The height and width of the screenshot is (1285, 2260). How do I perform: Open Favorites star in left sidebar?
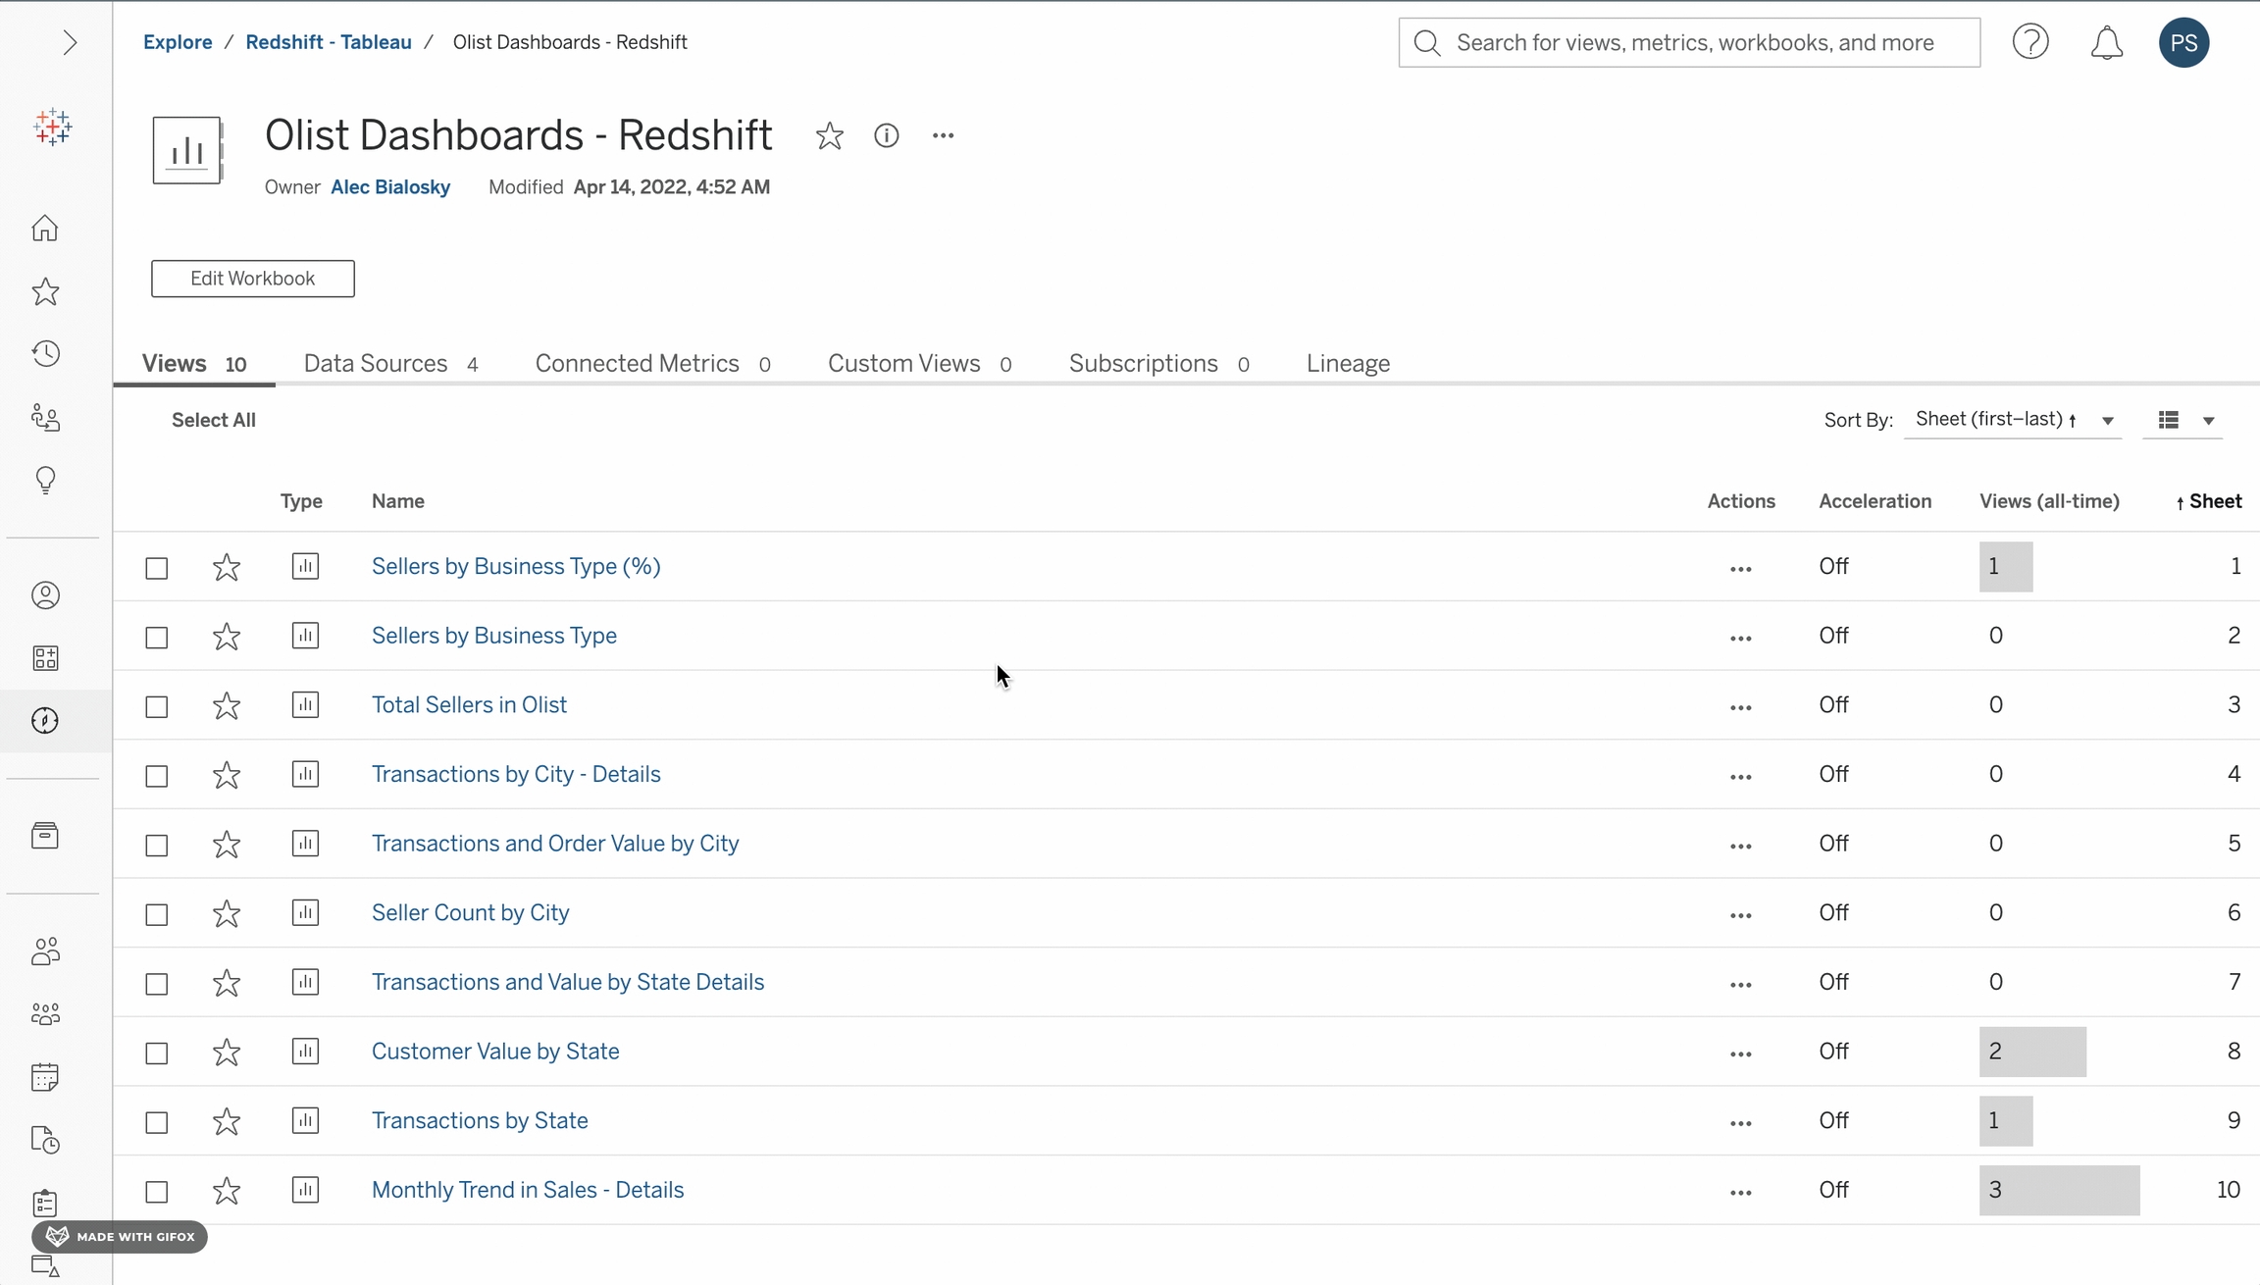point(45,291)
